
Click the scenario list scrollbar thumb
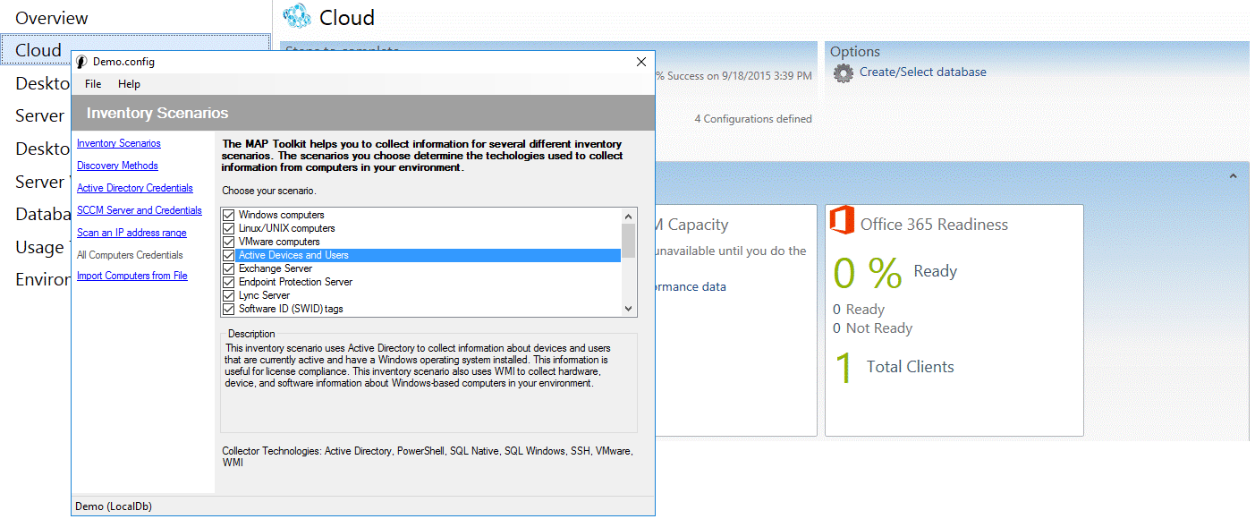629,240
